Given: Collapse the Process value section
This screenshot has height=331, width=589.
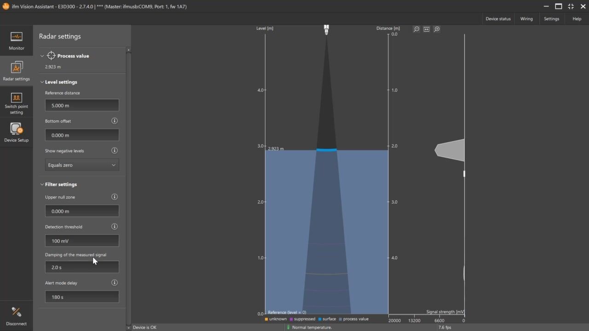Looking at the screenshot, I should pos(42,56).
